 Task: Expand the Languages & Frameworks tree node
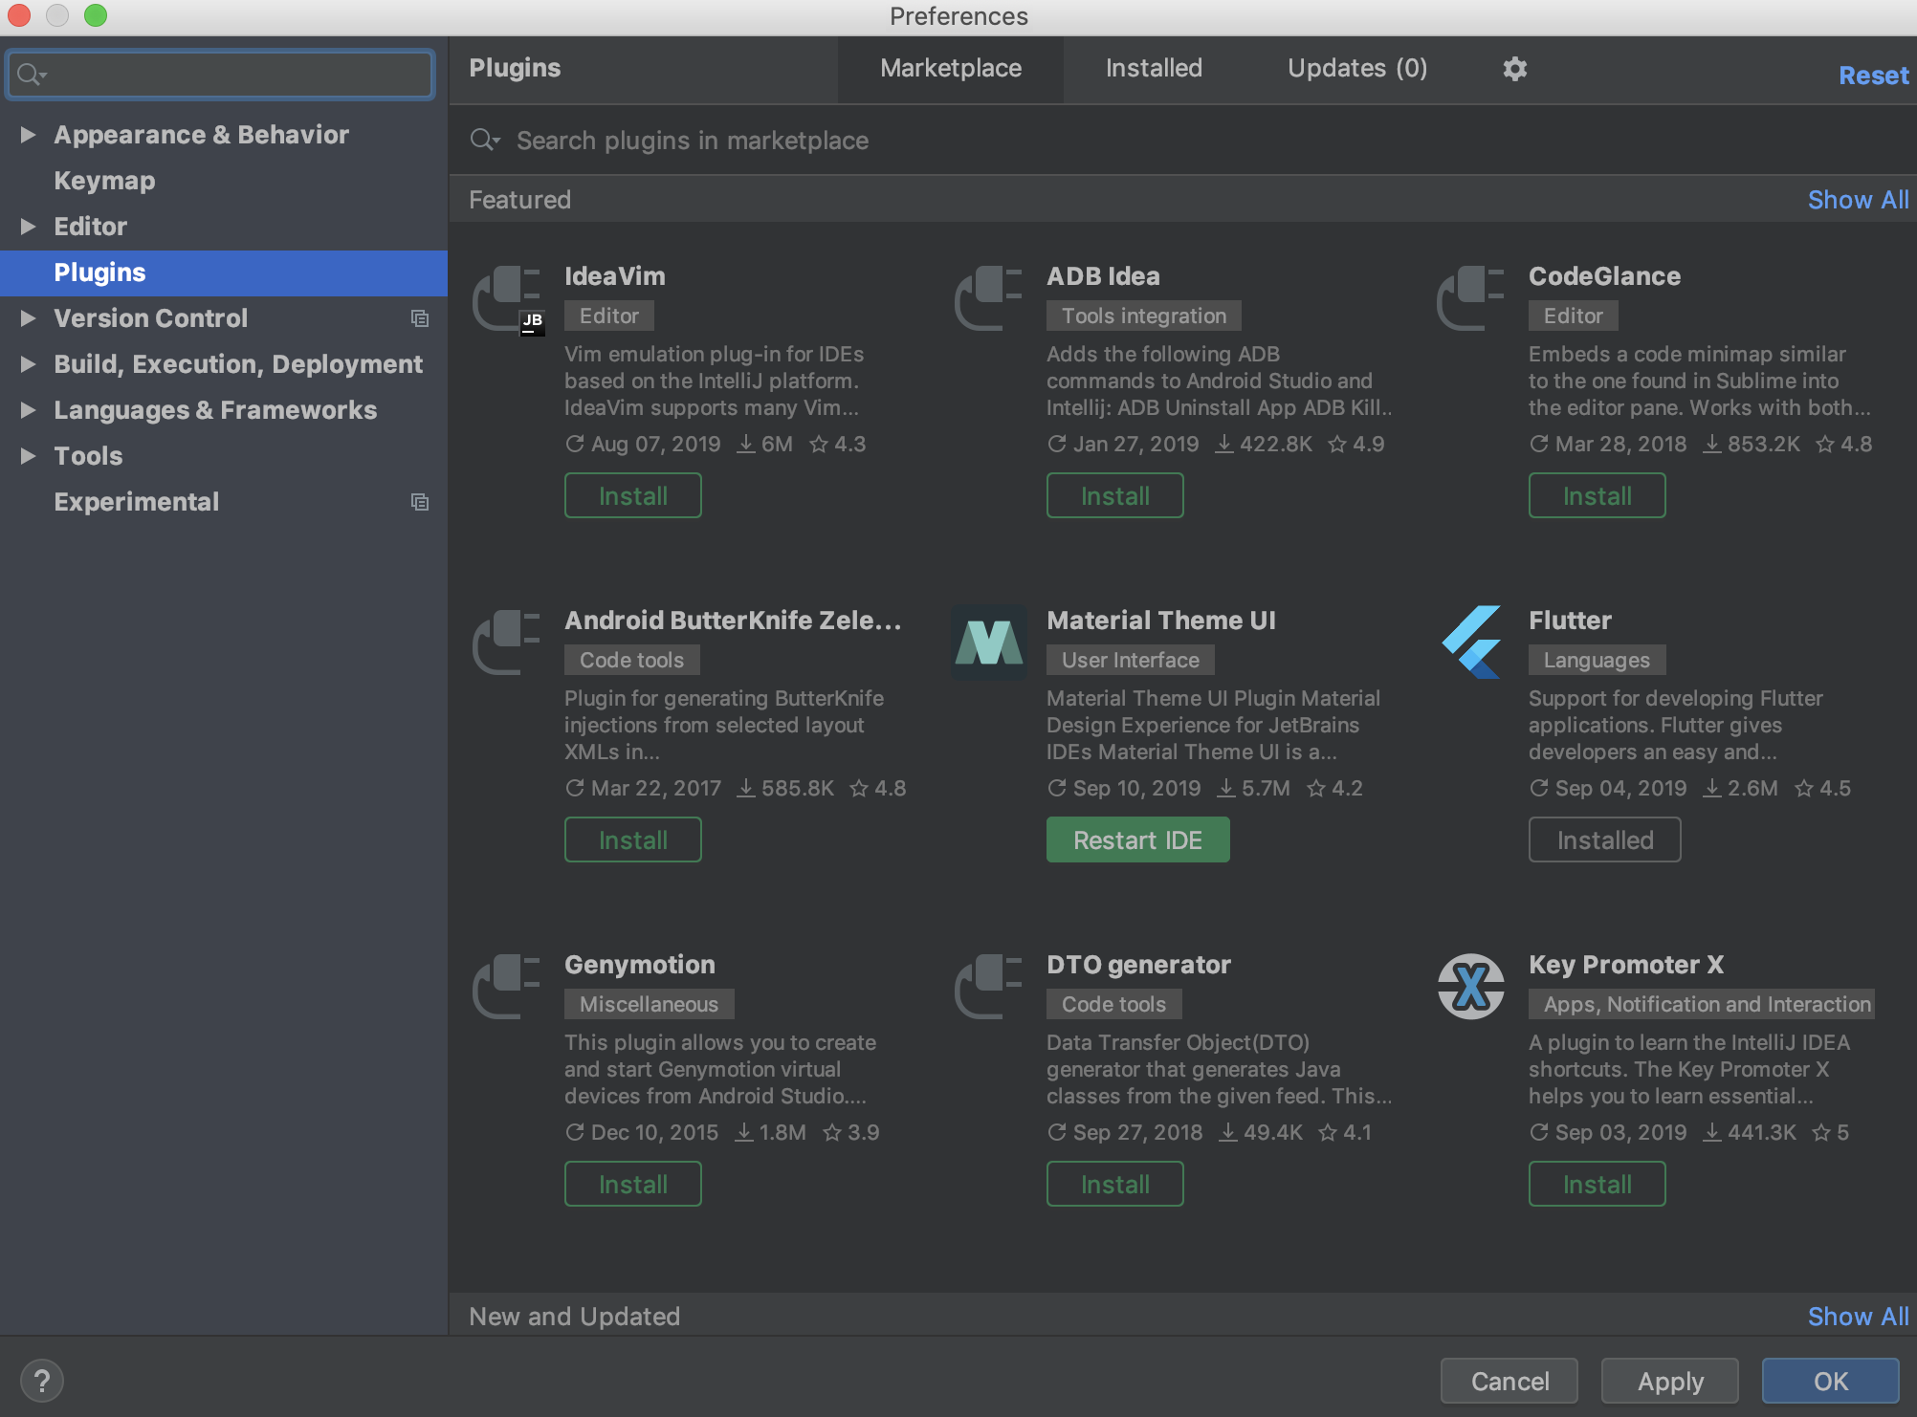[x=28, y=409]
